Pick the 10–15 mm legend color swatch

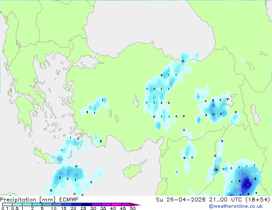coord(57,204)
